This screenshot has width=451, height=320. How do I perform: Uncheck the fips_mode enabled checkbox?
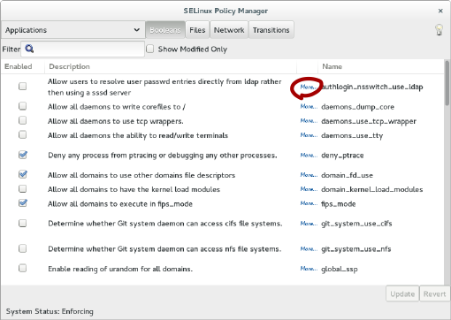click(x=23, y=203)
